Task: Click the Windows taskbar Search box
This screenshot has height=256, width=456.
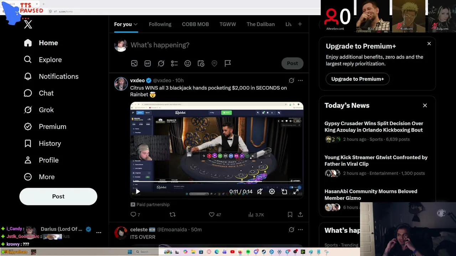Action: pyautogui.click(x=146, y=252)
